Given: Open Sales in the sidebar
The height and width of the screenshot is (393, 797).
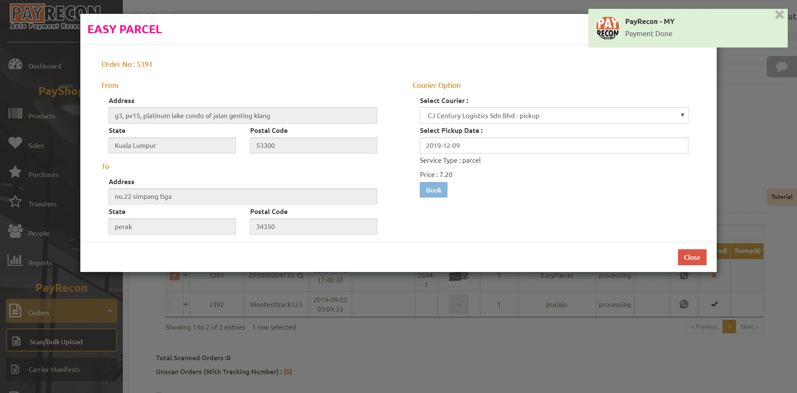Looking at the screenshot, I should click(36, 145).
